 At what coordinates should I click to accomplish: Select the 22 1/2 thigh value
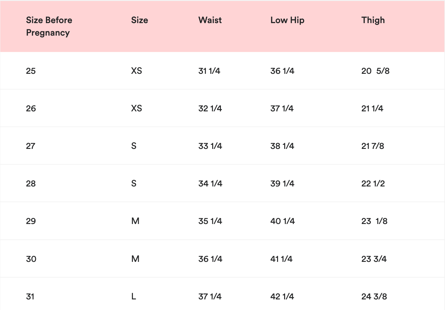pyautogui.click(x=373, y=184)
